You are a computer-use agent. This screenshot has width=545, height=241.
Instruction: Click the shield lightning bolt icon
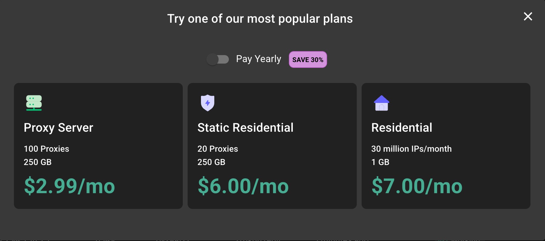pyautogui.click(x=208, y=103)
